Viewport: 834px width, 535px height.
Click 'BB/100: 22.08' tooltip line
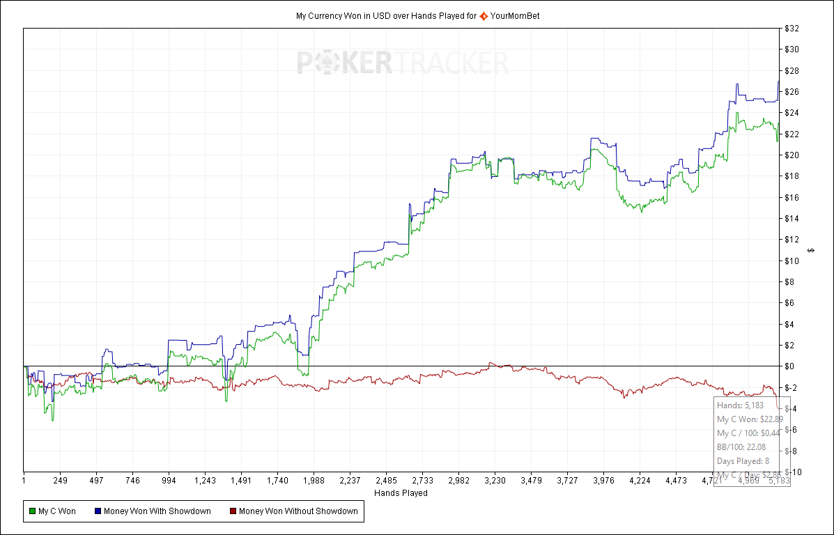(x=741, y=447)
